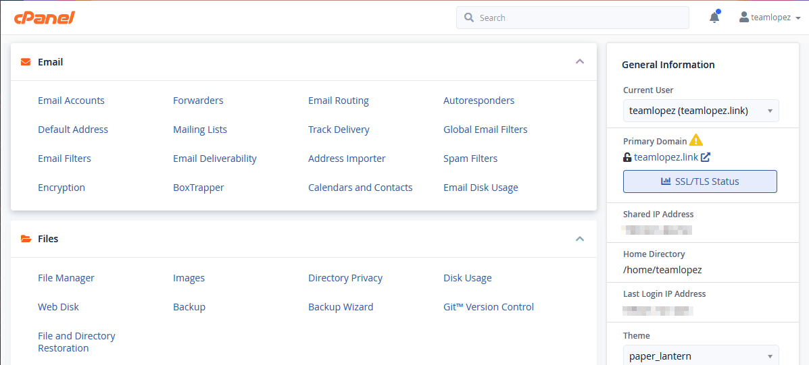Screen dimensions: 809x365
Task: Open Mailing Lists
Action: pos(200,130)
